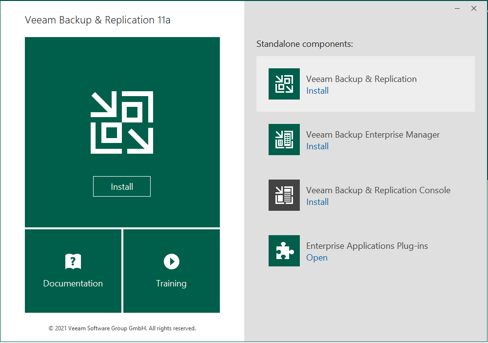Image resolution: width=488 pixels, height=343 pixels.
Task: Click the scrollbar on the right edge
Action: pyautogui.click(x=485, y=171)
